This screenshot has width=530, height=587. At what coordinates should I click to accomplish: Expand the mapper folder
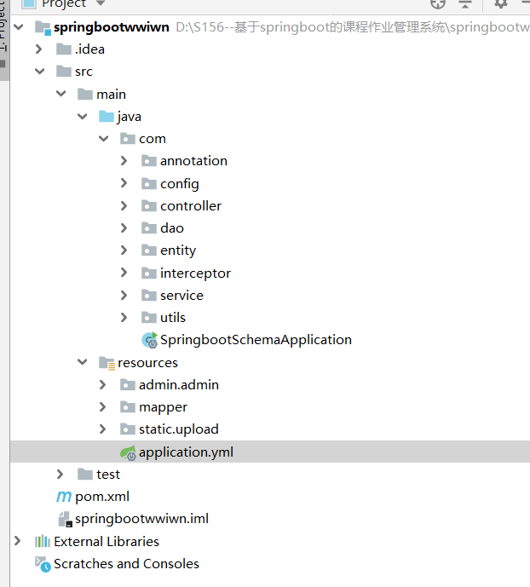coord(102,407)
